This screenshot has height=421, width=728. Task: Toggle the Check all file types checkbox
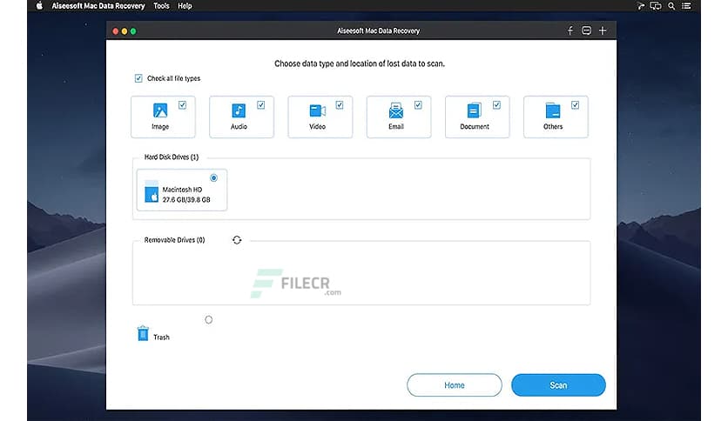coord(138,78)
